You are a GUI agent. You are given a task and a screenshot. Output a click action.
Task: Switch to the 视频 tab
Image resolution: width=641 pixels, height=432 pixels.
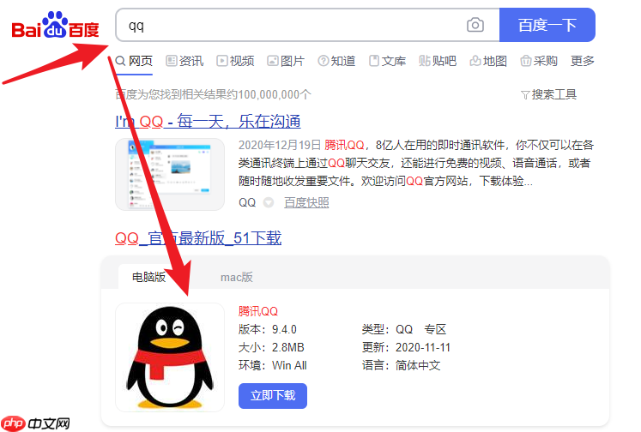[x=235, y=61]
